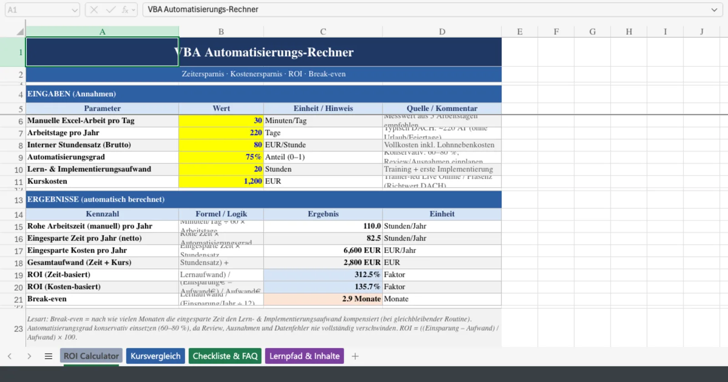Click the insert function fx icon
Viewport: 728px width, 382px height.
125,10
